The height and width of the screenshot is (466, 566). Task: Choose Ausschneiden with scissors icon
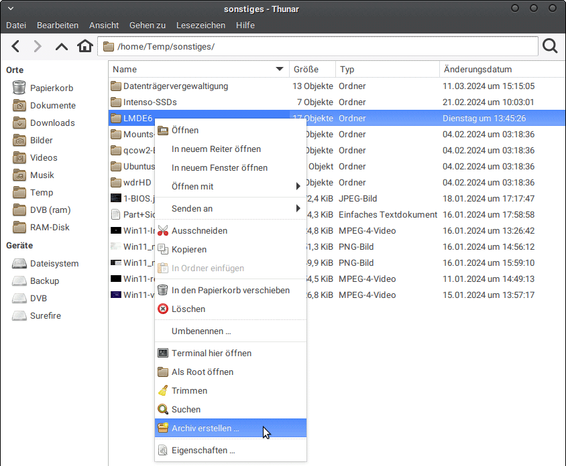pyautogui.click(x=230, y=231)
